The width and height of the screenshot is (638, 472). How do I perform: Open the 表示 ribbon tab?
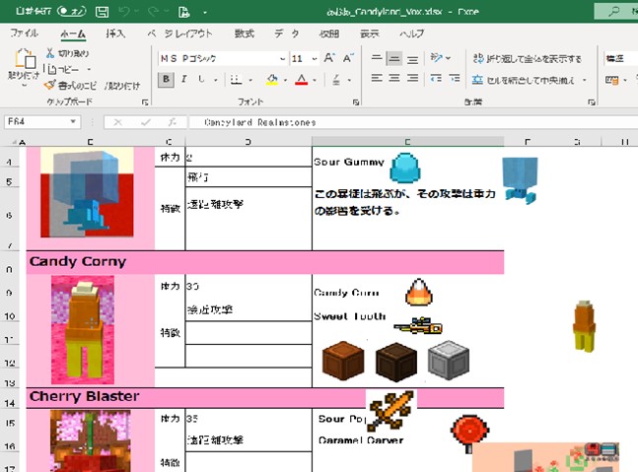click(x=370, y=34)
